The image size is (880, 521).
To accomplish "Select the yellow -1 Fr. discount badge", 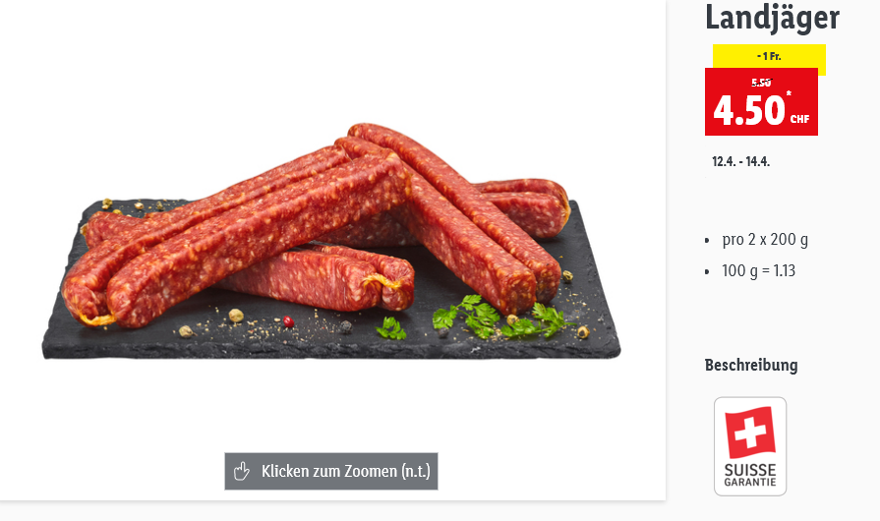I will (769, 56).
